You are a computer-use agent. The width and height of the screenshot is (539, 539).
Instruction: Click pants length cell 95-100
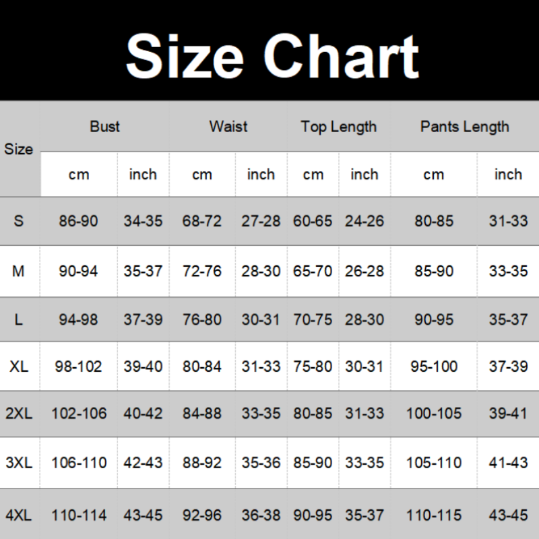coord(434,367)
